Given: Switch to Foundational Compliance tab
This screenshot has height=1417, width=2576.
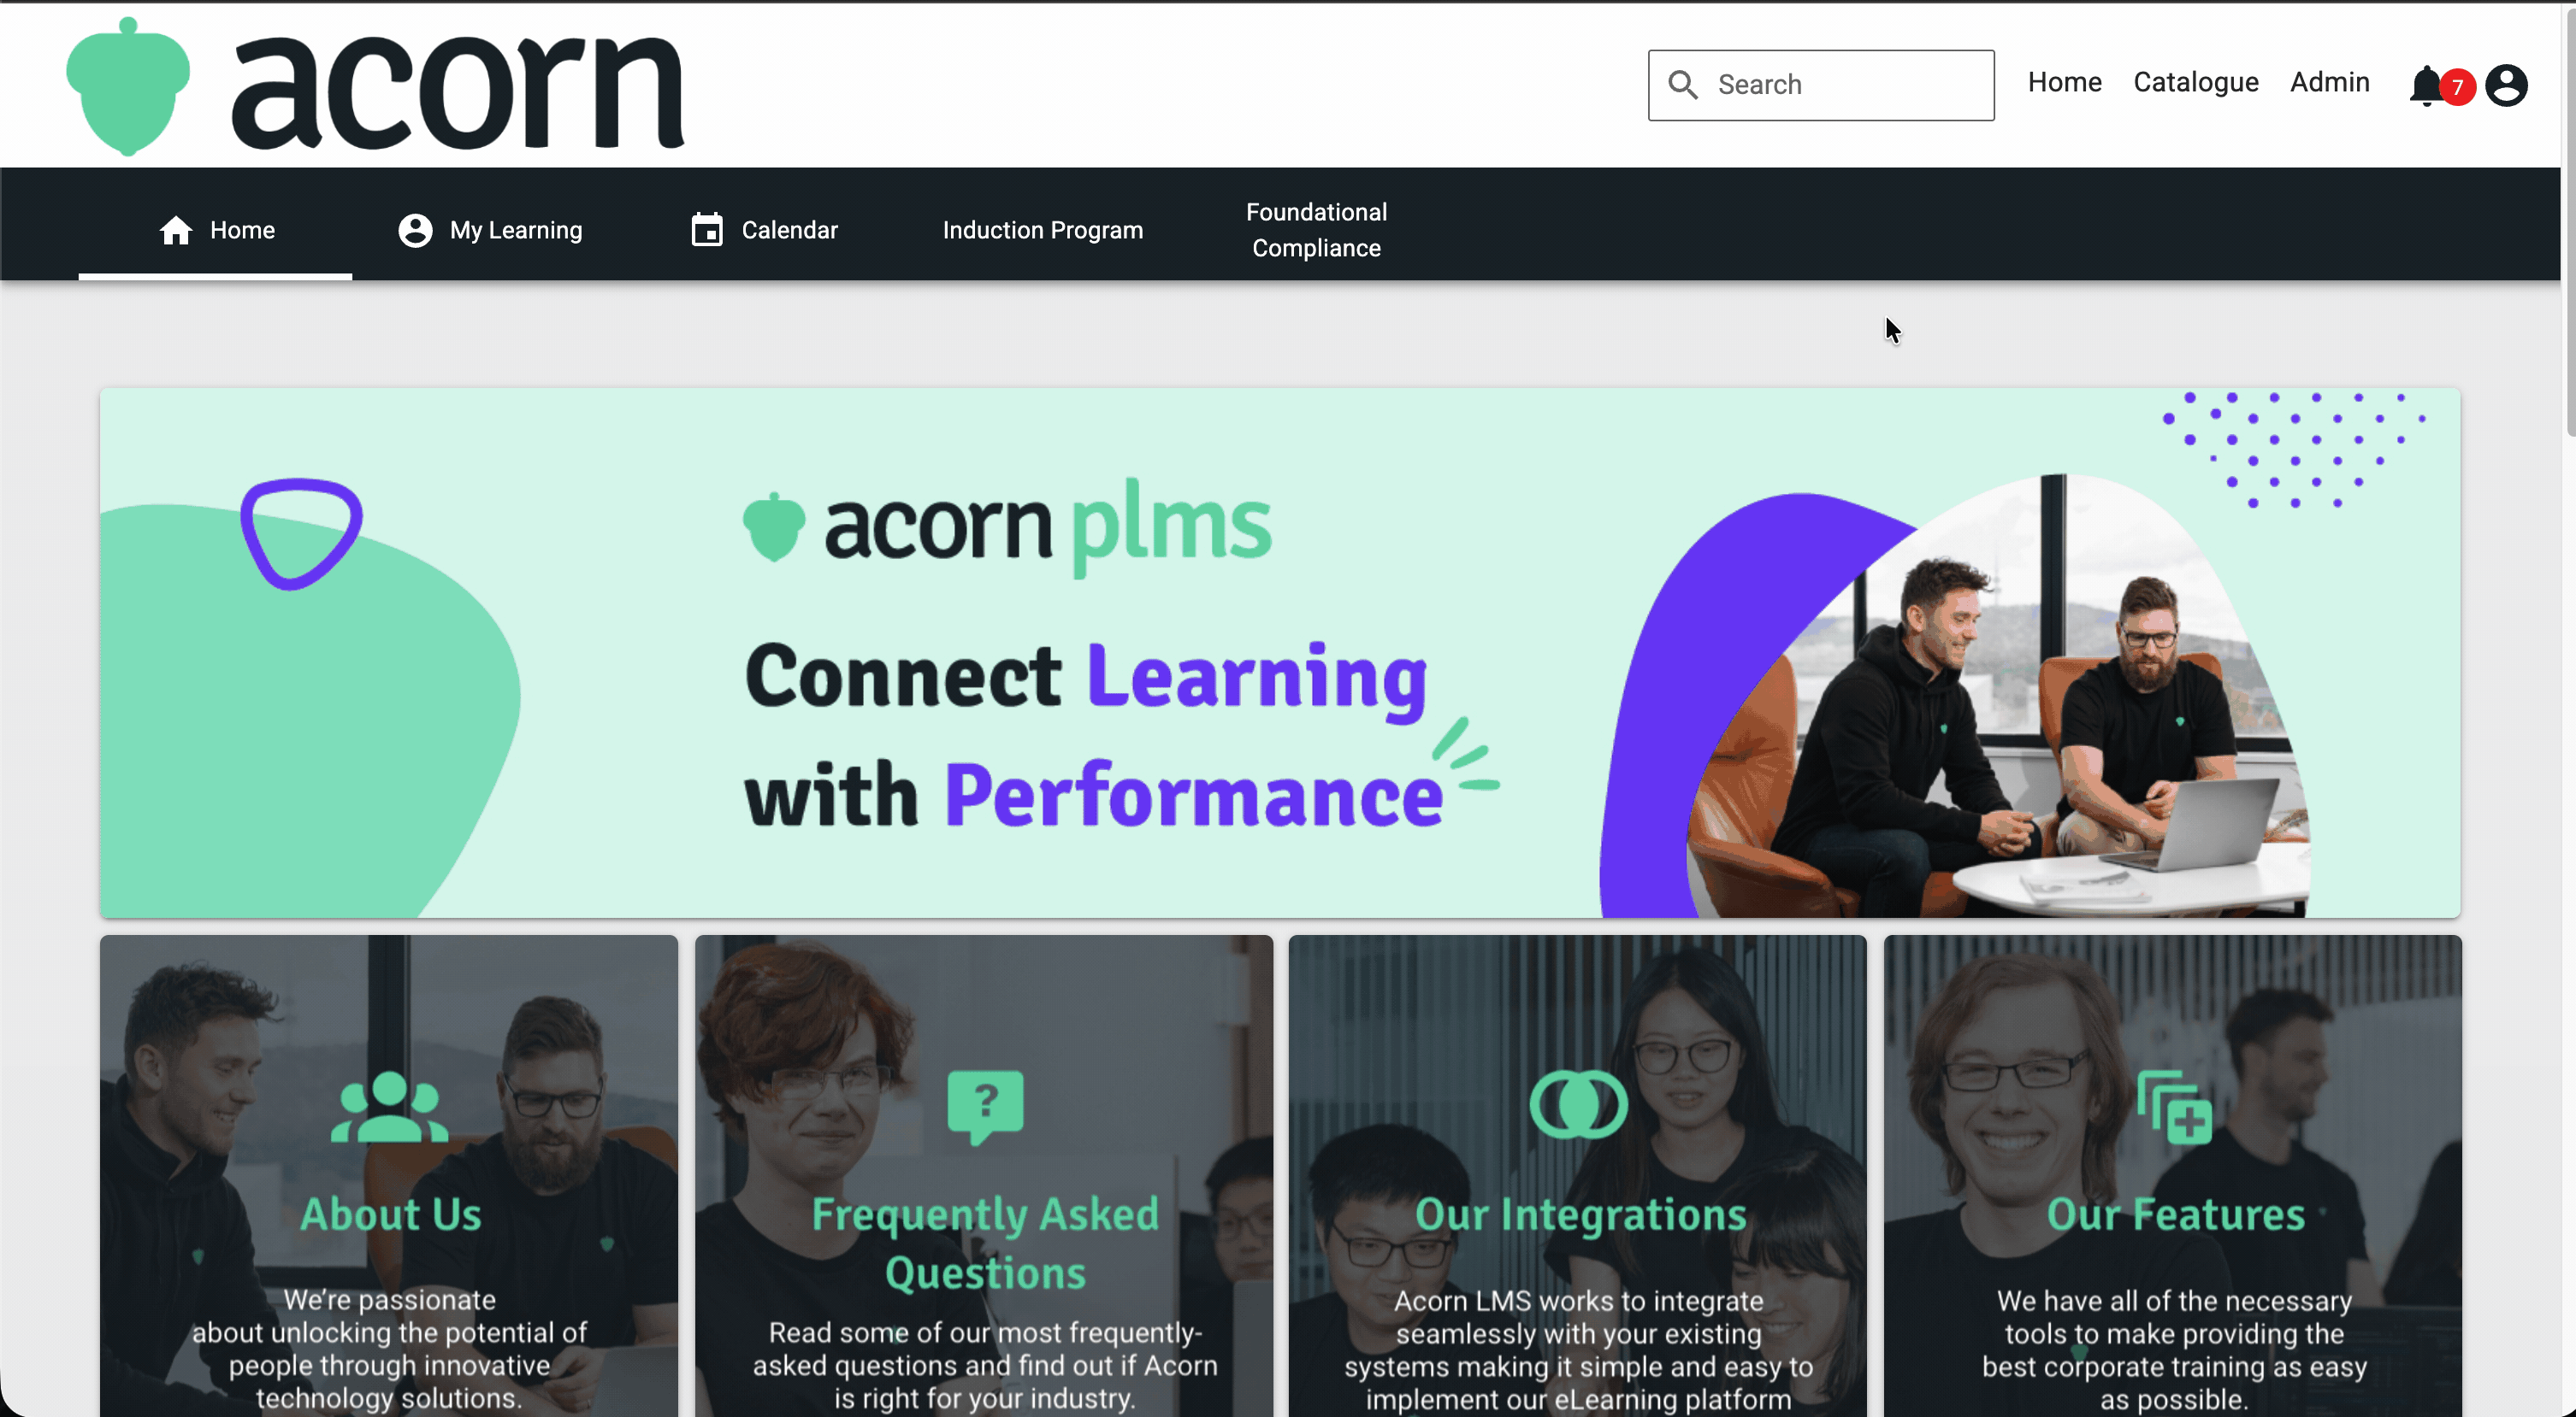Looking at the screenshot, I should point(1316,231).
